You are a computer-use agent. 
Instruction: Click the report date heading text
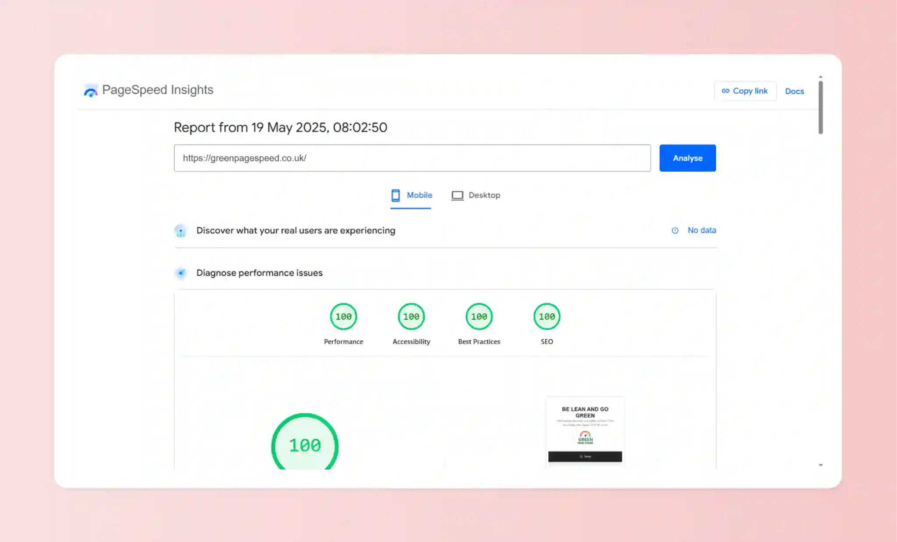(x=281, y=127)
